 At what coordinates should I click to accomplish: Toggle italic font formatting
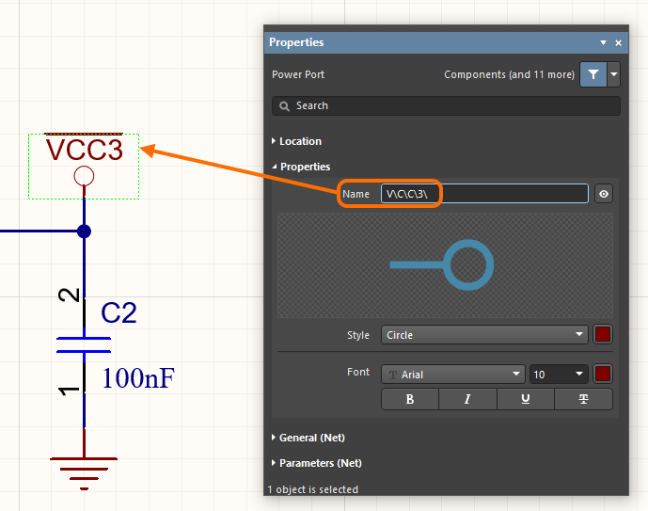tap(467, 399)
